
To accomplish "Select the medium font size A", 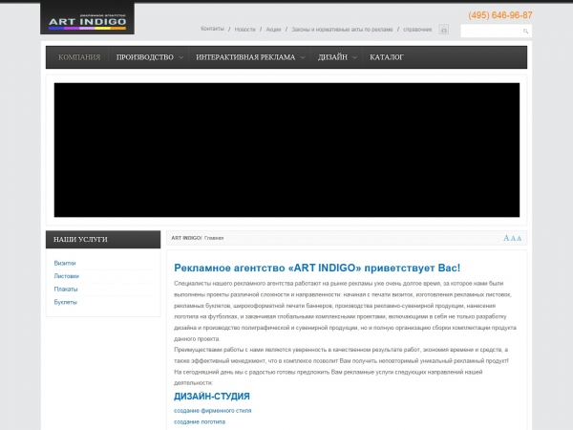I will [513, 238].
